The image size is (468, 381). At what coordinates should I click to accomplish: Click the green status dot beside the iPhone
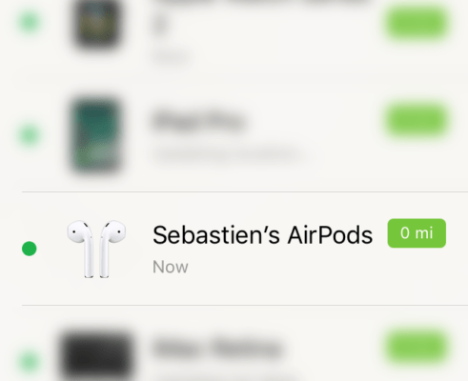30,135
